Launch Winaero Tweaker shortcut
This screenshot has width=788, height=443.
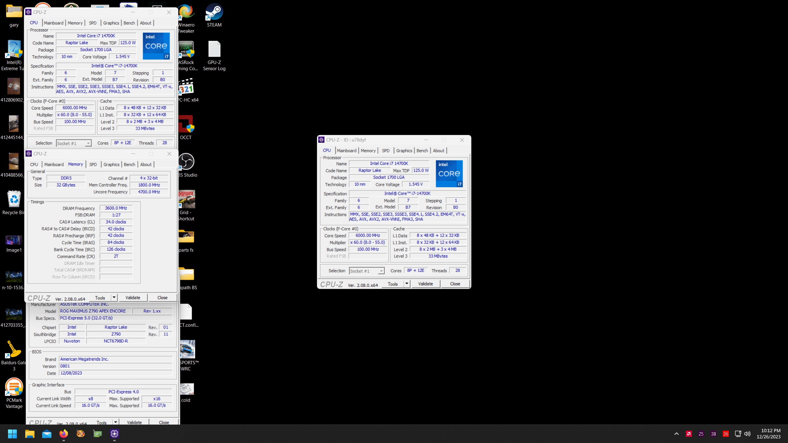[x=186, y=18]
